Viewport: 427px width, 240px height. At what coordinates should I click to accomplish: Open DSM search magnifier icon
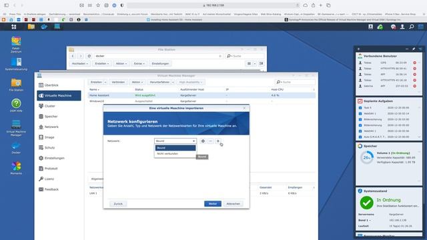412,27
